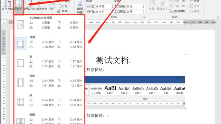
Task: Click the 稿纸设置 manuscript paper button
Action: pyautogui.click(x=80, y=7)
